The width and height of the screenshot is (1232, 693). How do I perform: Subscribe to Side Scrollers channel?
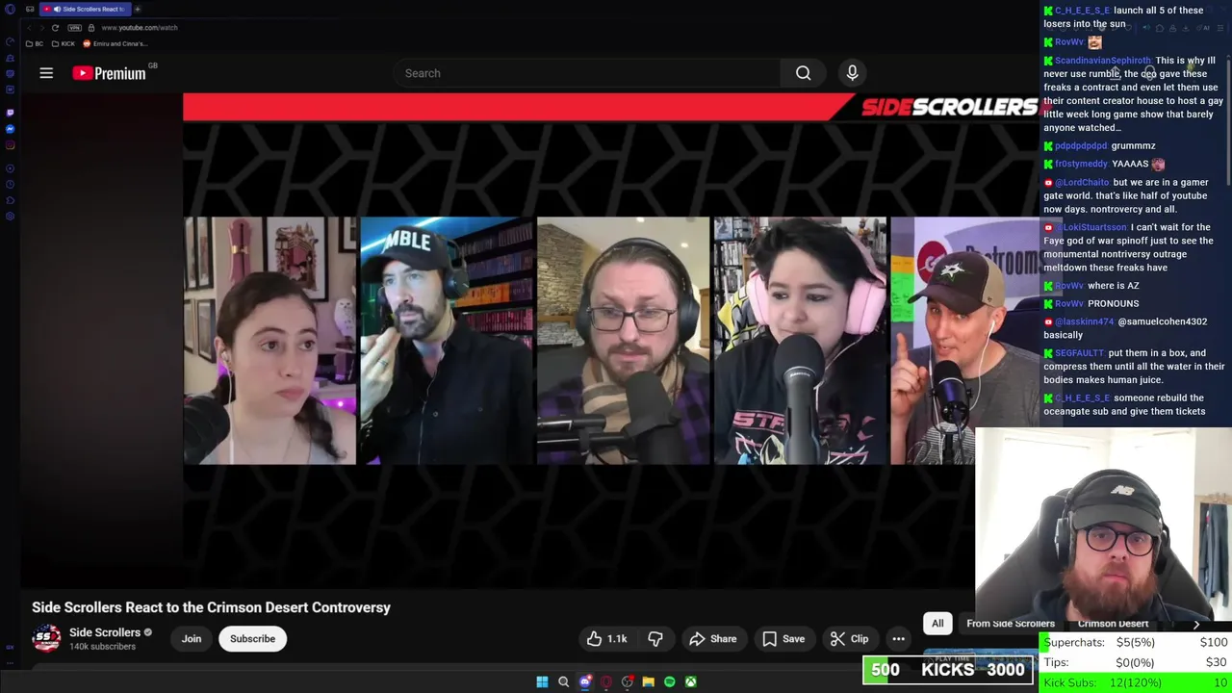[252, 639]
